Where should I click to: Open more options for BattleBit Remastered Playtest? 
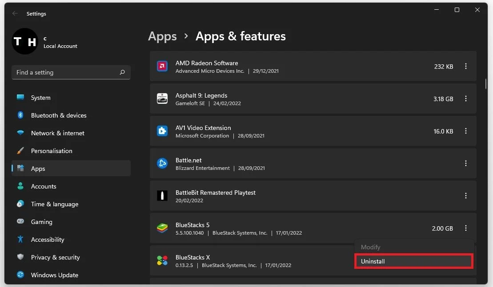pos(465,196)
